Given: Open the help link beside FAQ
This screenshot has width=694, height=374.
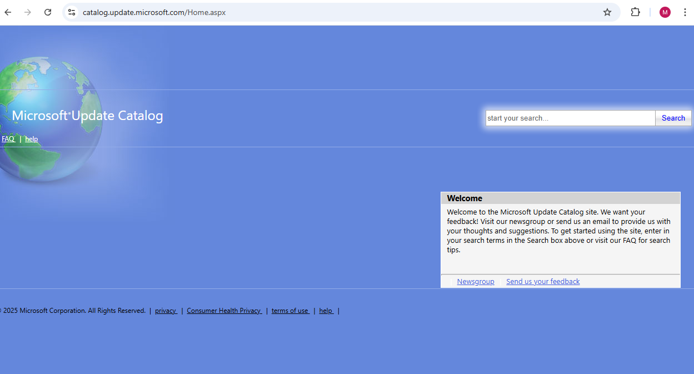Looking at the screenshot, I should click(x=32, y=139).
